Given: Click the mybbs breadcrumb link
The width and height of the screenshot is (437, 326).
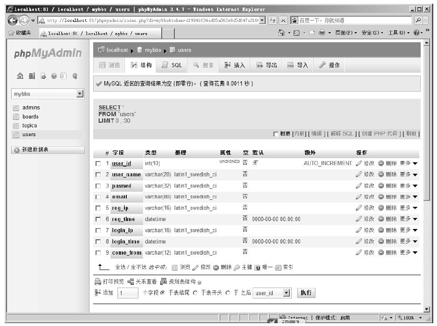Looking at the screenshot, I should pyautogui.click(x=153, y=50).
